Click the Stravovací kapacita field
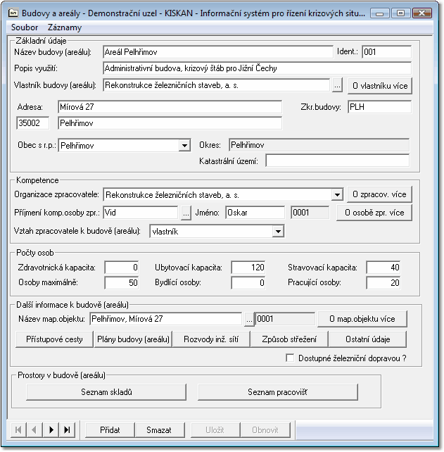This screenshot has height=452, width=444. tap(383, 268)
